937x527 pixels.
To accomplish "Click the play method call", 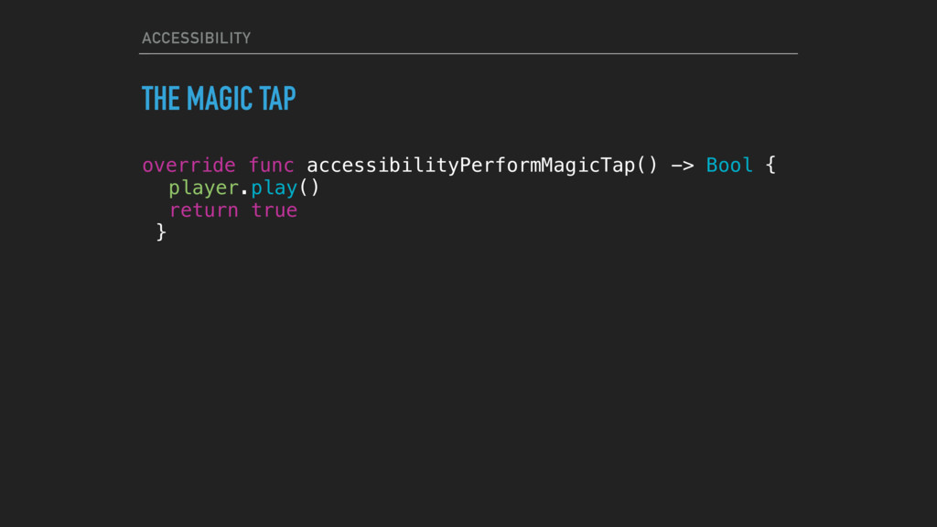I will point(275,188).
